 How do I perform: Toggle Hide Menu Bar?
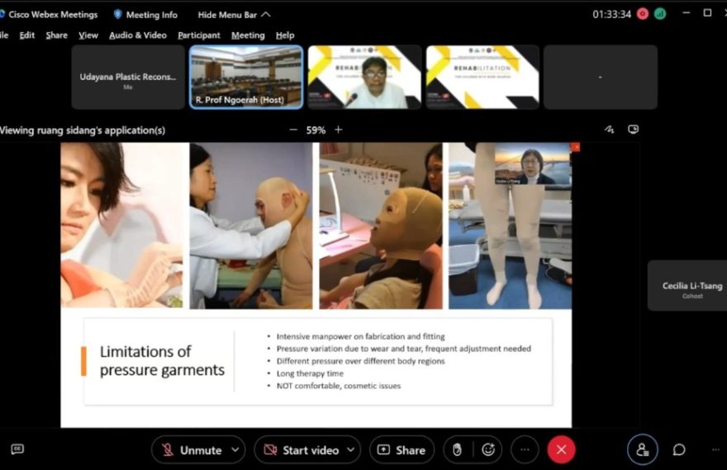click(x=234, y=14)
